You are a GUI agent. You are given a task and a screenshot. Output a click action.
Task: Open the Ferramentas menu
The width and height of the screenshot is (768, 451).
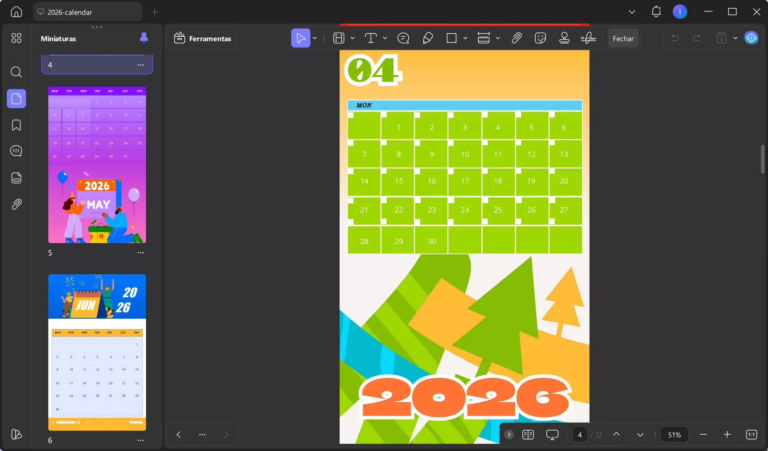coord(202,38)
